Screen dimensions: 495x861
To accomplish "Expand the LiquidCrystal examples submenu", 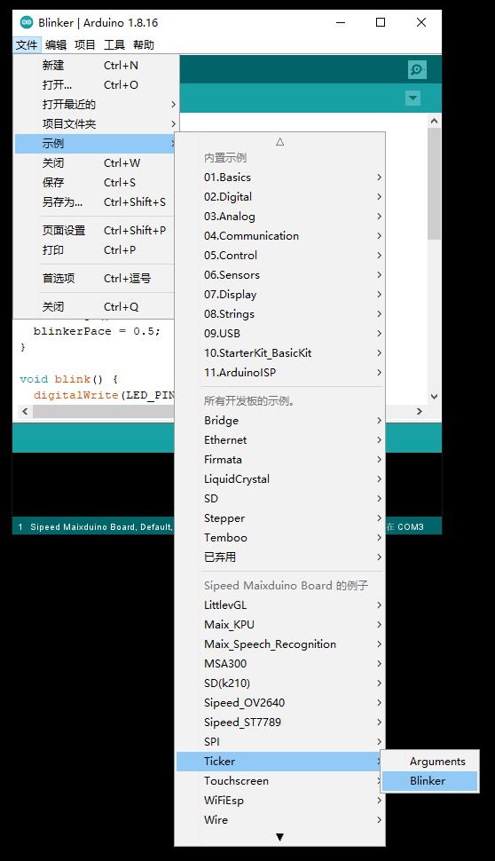I will coord(279,478).
